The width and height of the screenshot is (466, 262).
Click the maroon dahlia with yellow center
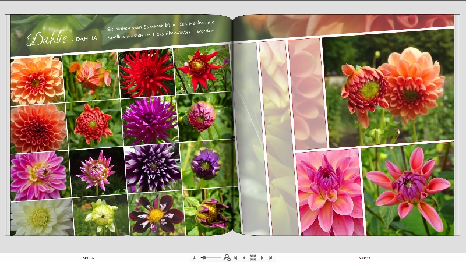154,214
